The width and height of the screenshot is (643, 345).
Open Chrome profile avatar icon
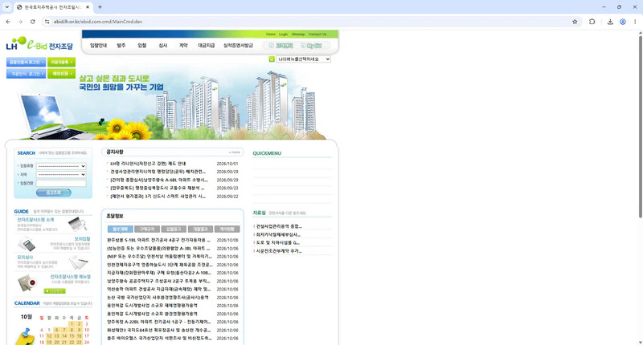(x=622, y=22)
